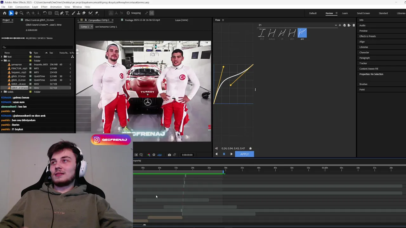
Task: Collapse the sfx folder
Action: pyautogui.click(x=2, y=60)
